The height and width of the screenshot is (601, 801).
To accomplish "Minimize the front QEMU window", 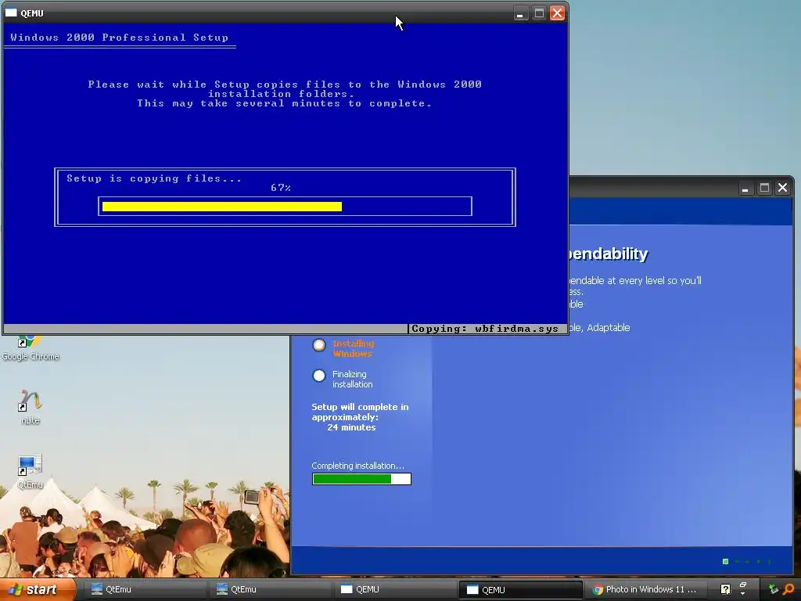I will [x=520, y=13].
